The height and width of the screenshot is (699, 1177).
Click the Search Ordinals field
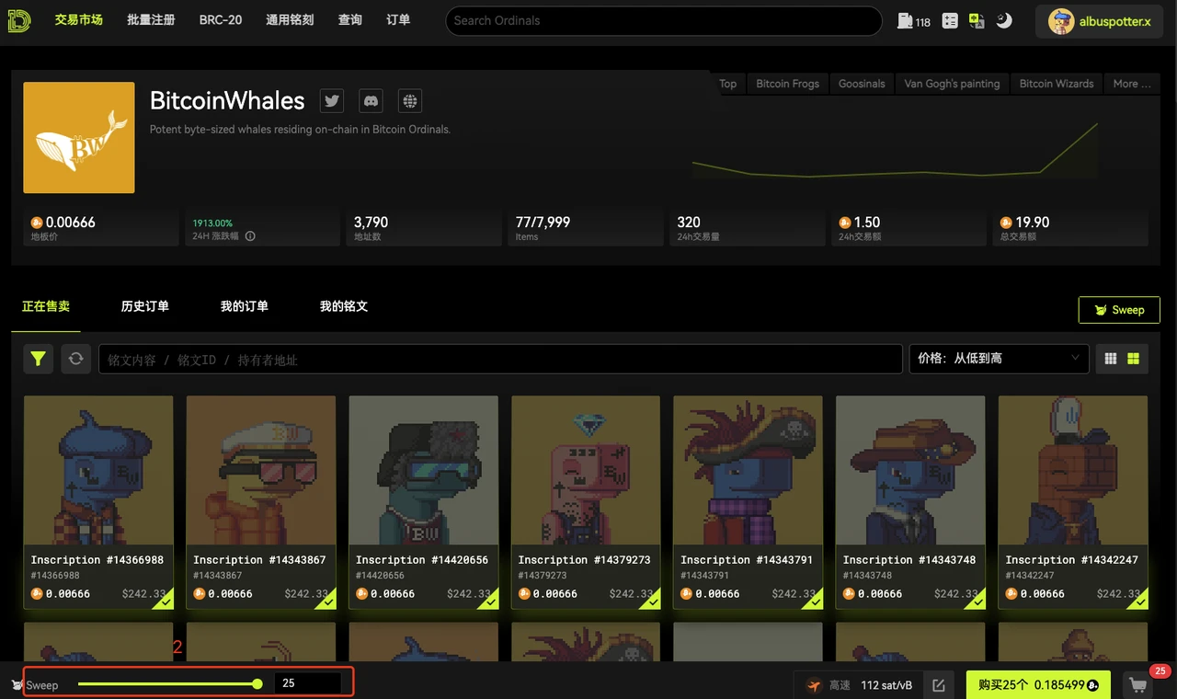664,20
